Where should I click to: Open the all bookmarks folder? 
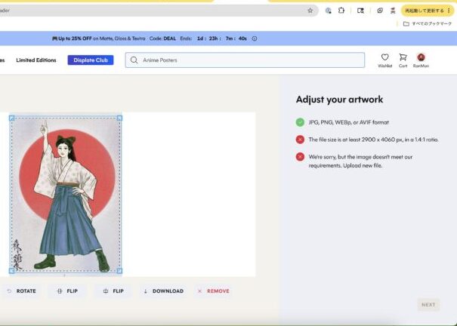(x=428, y=23)
